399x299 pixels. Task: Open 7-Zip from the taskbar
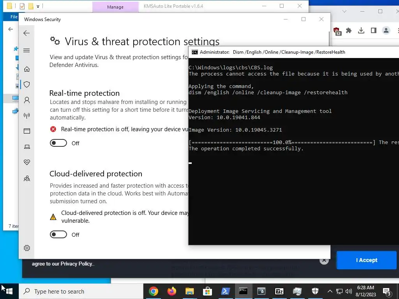pyautogui.click(x=279, y=291)
